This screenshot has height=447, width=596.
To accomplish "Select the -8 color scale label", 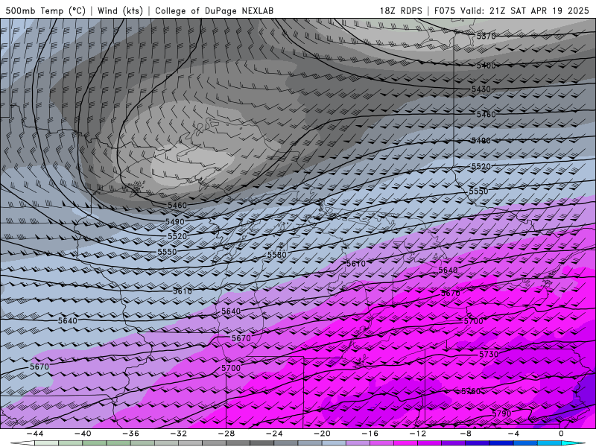I will point(466,434).
